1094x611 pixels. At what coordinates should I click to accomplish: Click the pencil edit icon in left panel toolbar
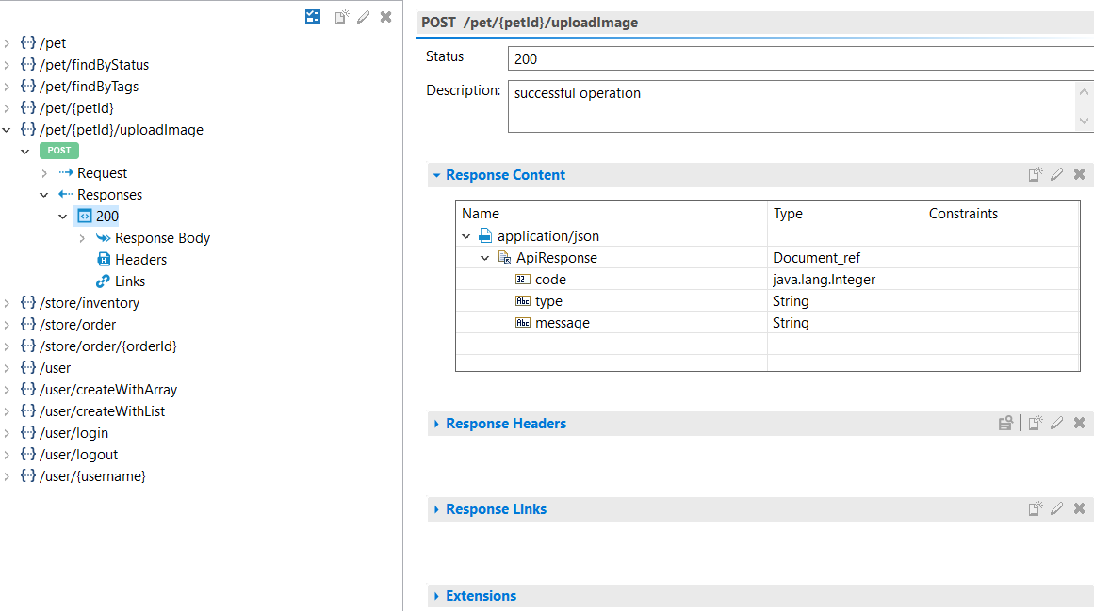tap(364, 17)
